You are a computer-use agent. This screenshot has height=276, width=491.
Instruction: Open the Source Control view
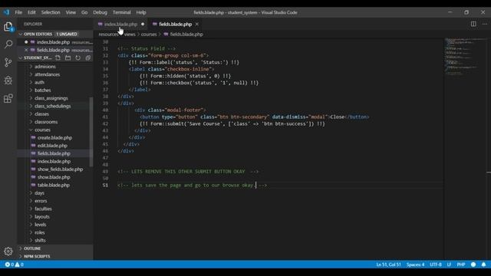[8, 62]
